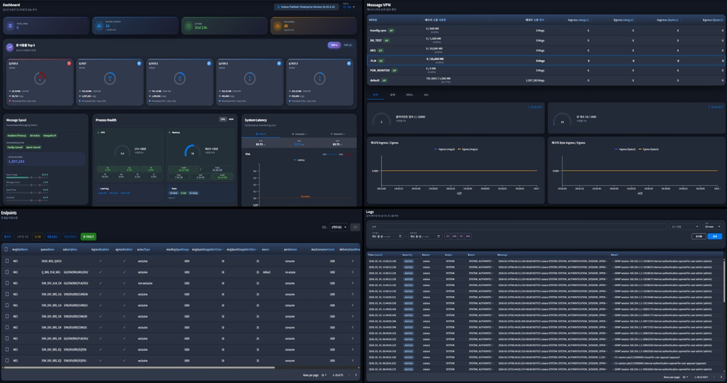
Task: Go to next page of Endpoints table
Action: pos(356,375)
